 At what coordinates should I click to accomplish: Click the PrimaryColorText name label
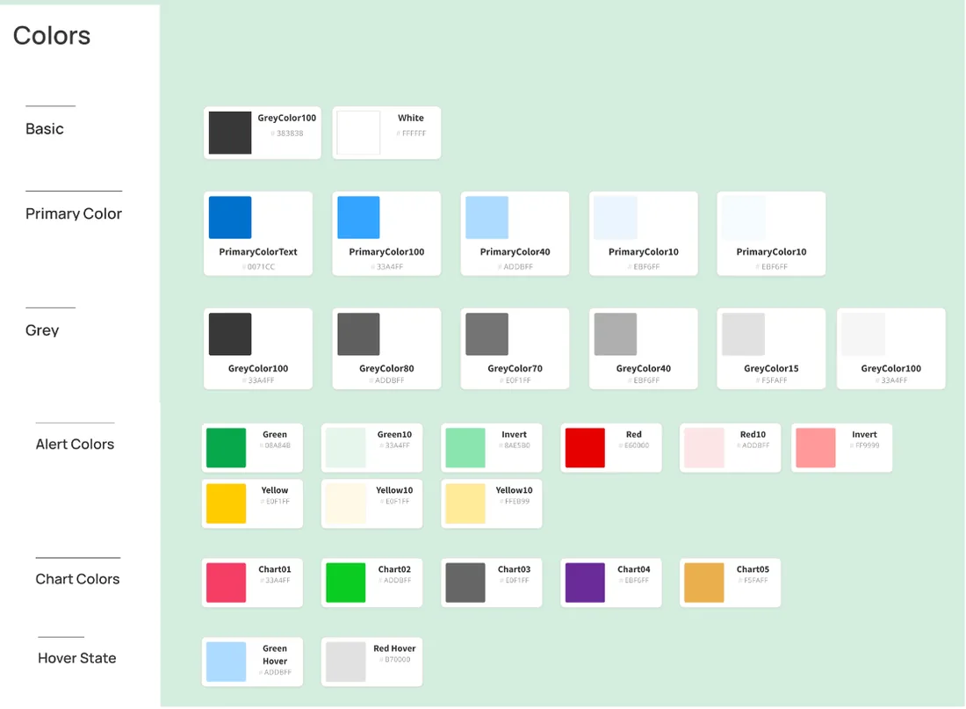click(x=258, y=251)
